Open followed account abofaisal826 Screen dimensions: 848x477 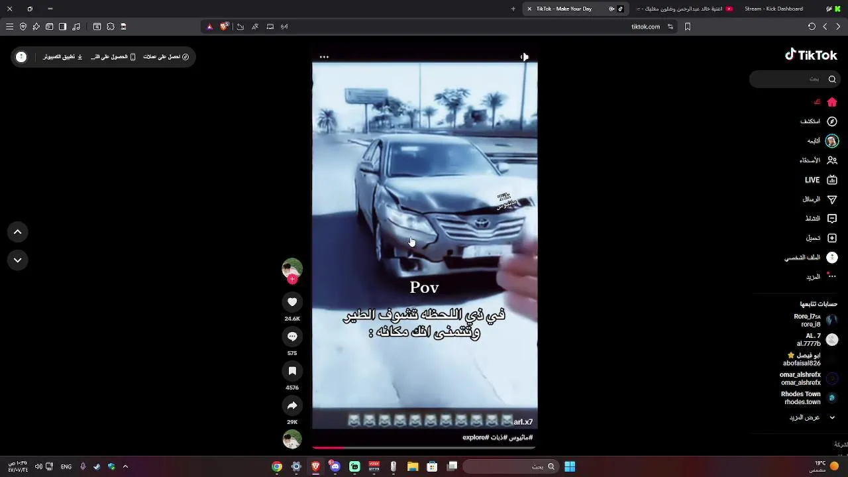tap(810, 359)
